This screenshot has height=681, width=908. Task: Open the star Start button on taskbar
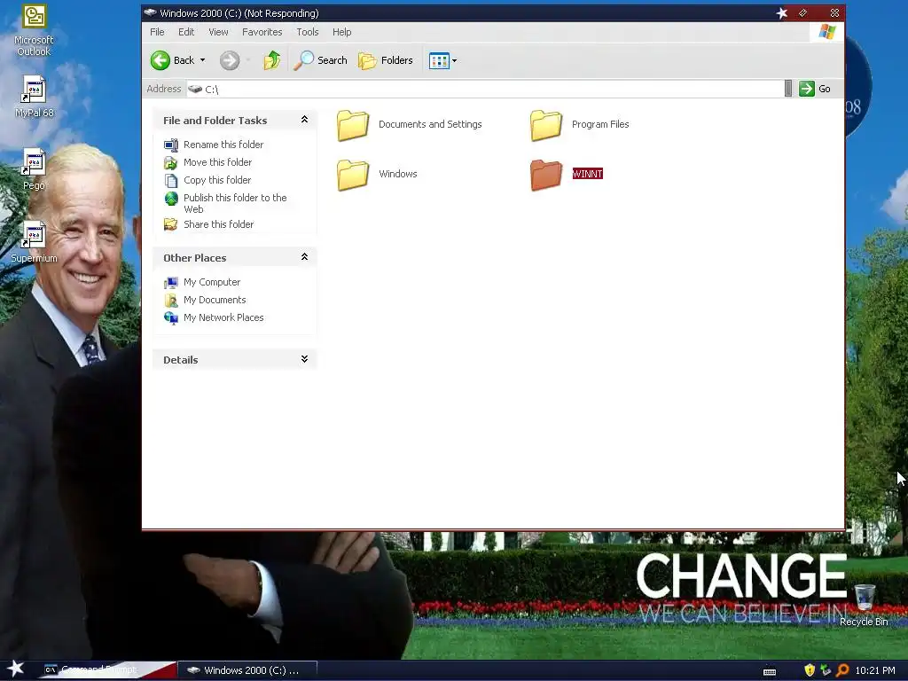pyautogui.click(x=15, y=669)
